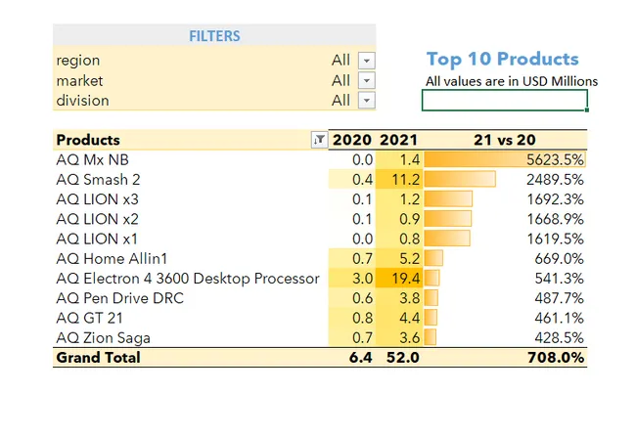
Task: Select the 1668.9% growth cell
Action: click(505, 219)
